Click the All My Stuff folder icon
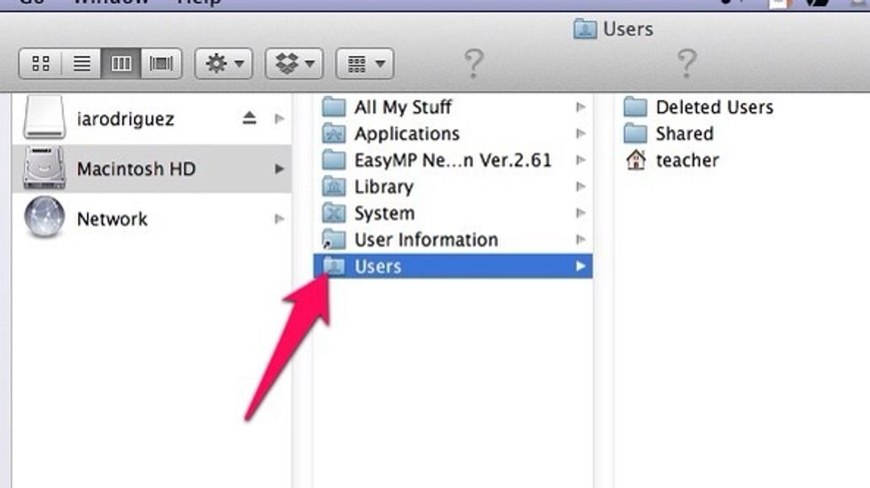Viewport: 870px width, 488px height. [334, 106]
